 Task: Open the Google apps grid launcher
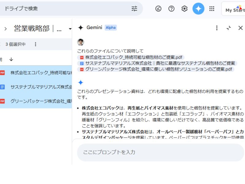[212, 9]
